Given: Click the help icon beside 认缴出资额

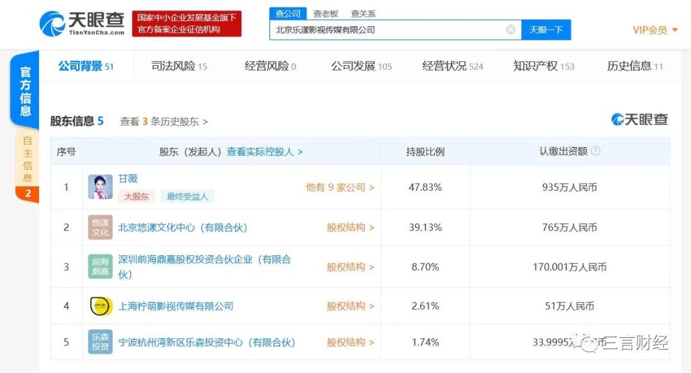Looking at the screenshot, I should (596, 152).
